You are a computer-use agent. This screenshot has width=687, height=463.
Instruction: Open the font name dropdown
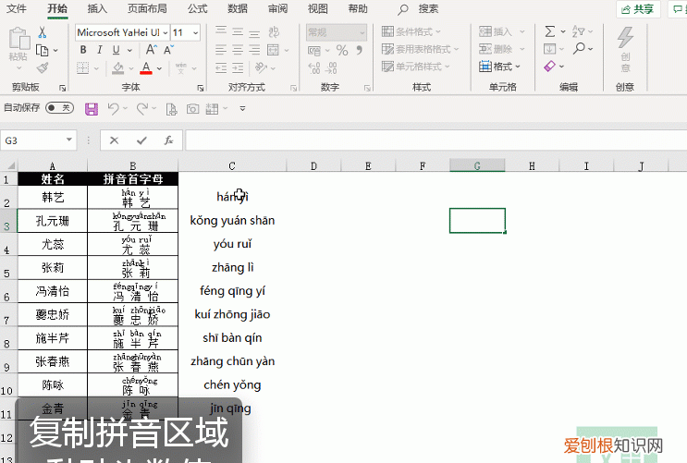point(166,33)
